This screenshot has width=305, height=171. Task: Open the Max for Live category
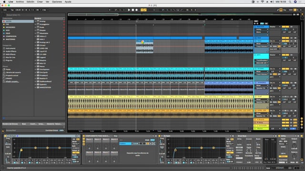tap(10, 57)
